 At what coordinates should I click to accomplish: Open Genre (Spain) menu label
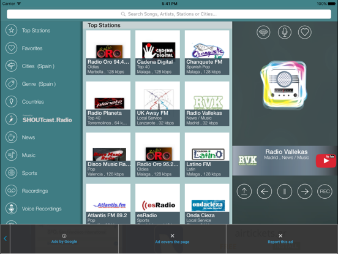coord(39,84)
